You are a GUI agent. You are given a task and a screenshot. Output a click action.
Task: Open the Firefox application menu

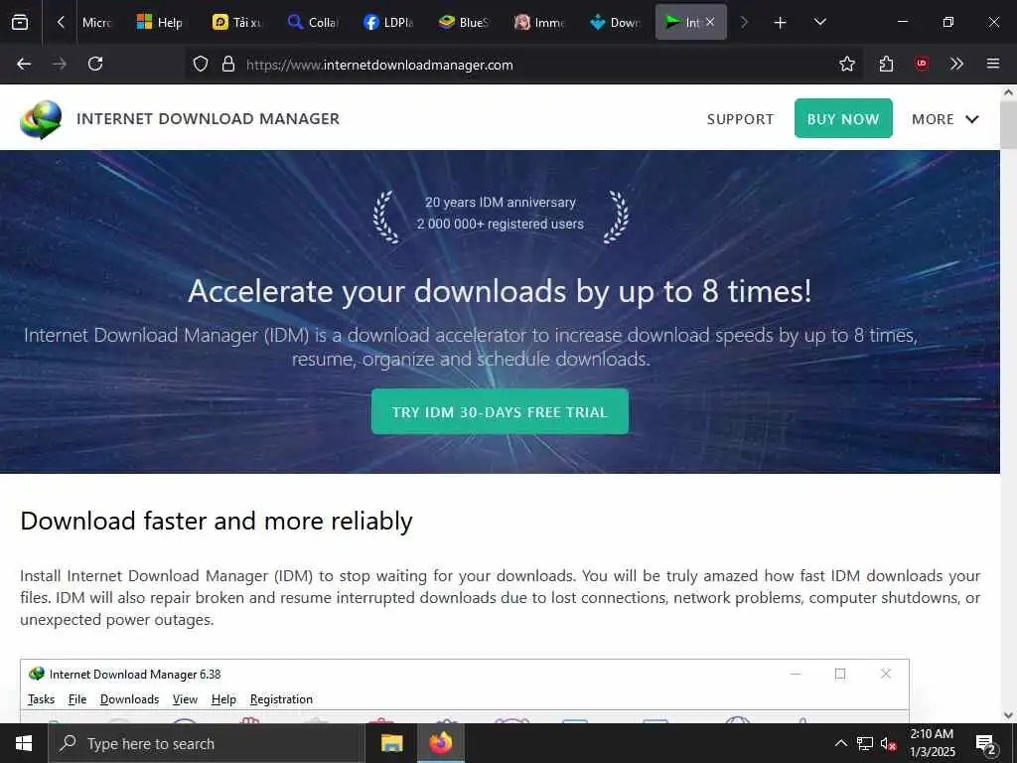[x=992, y=64]
